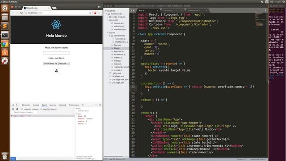Open a new Chrome tab
This screenshot has width=286, height=161.
coord(55,8)
